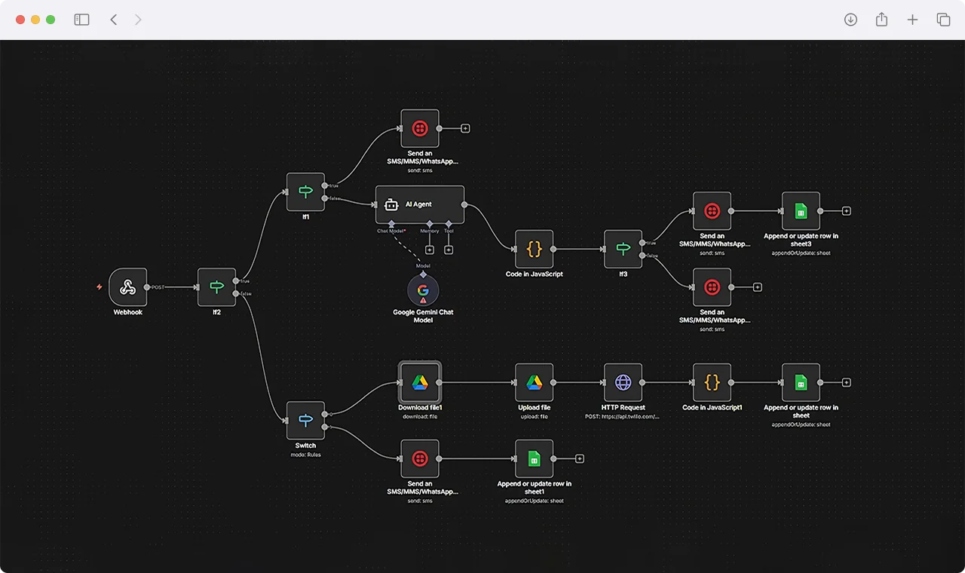
Task: Show the browser tab overview
Action: (x=943, y=20)
